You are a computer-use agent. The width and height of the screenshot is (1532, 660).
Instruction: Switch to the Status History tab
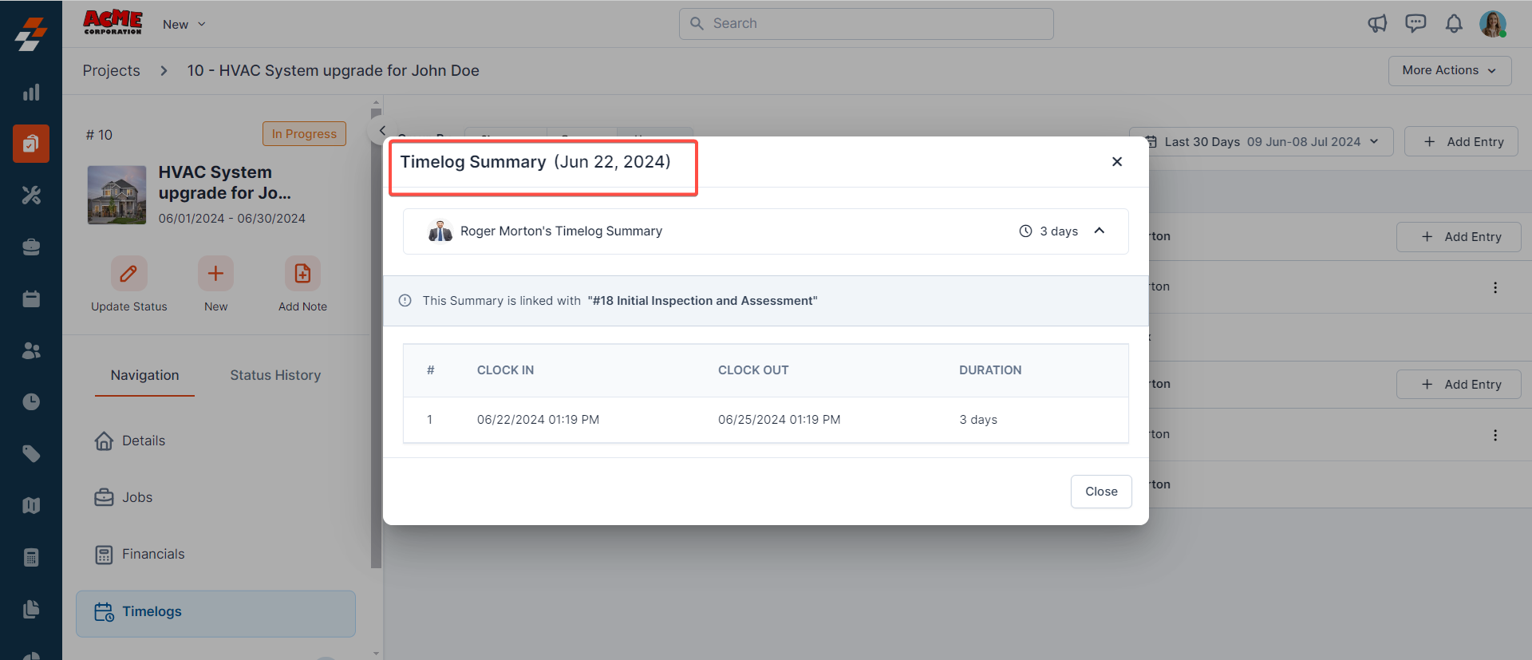pyautogui.click(x=275, y=375)
